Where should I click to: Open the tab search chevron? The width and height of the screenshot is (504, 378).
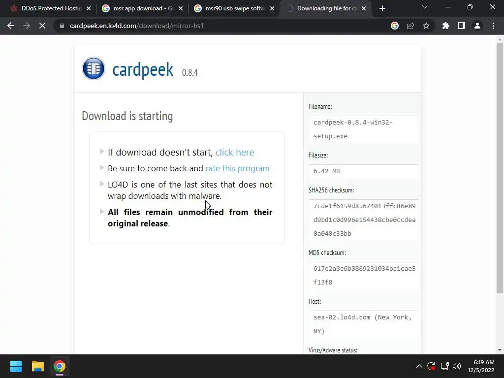[425, 7]
